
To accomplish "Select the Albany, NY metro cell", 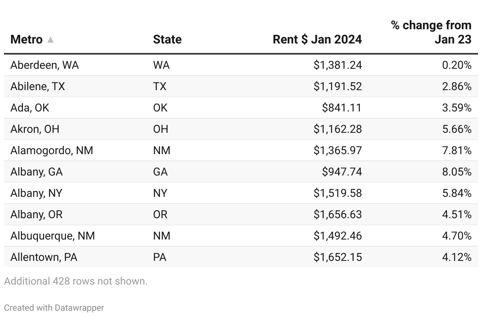I will pyautogui.click(x=36, y=193).
